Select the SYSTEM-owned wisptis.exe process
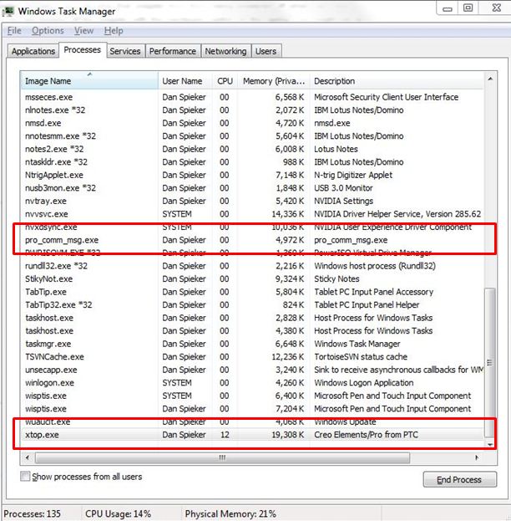The image size is (511, 521). coord(251,396)
